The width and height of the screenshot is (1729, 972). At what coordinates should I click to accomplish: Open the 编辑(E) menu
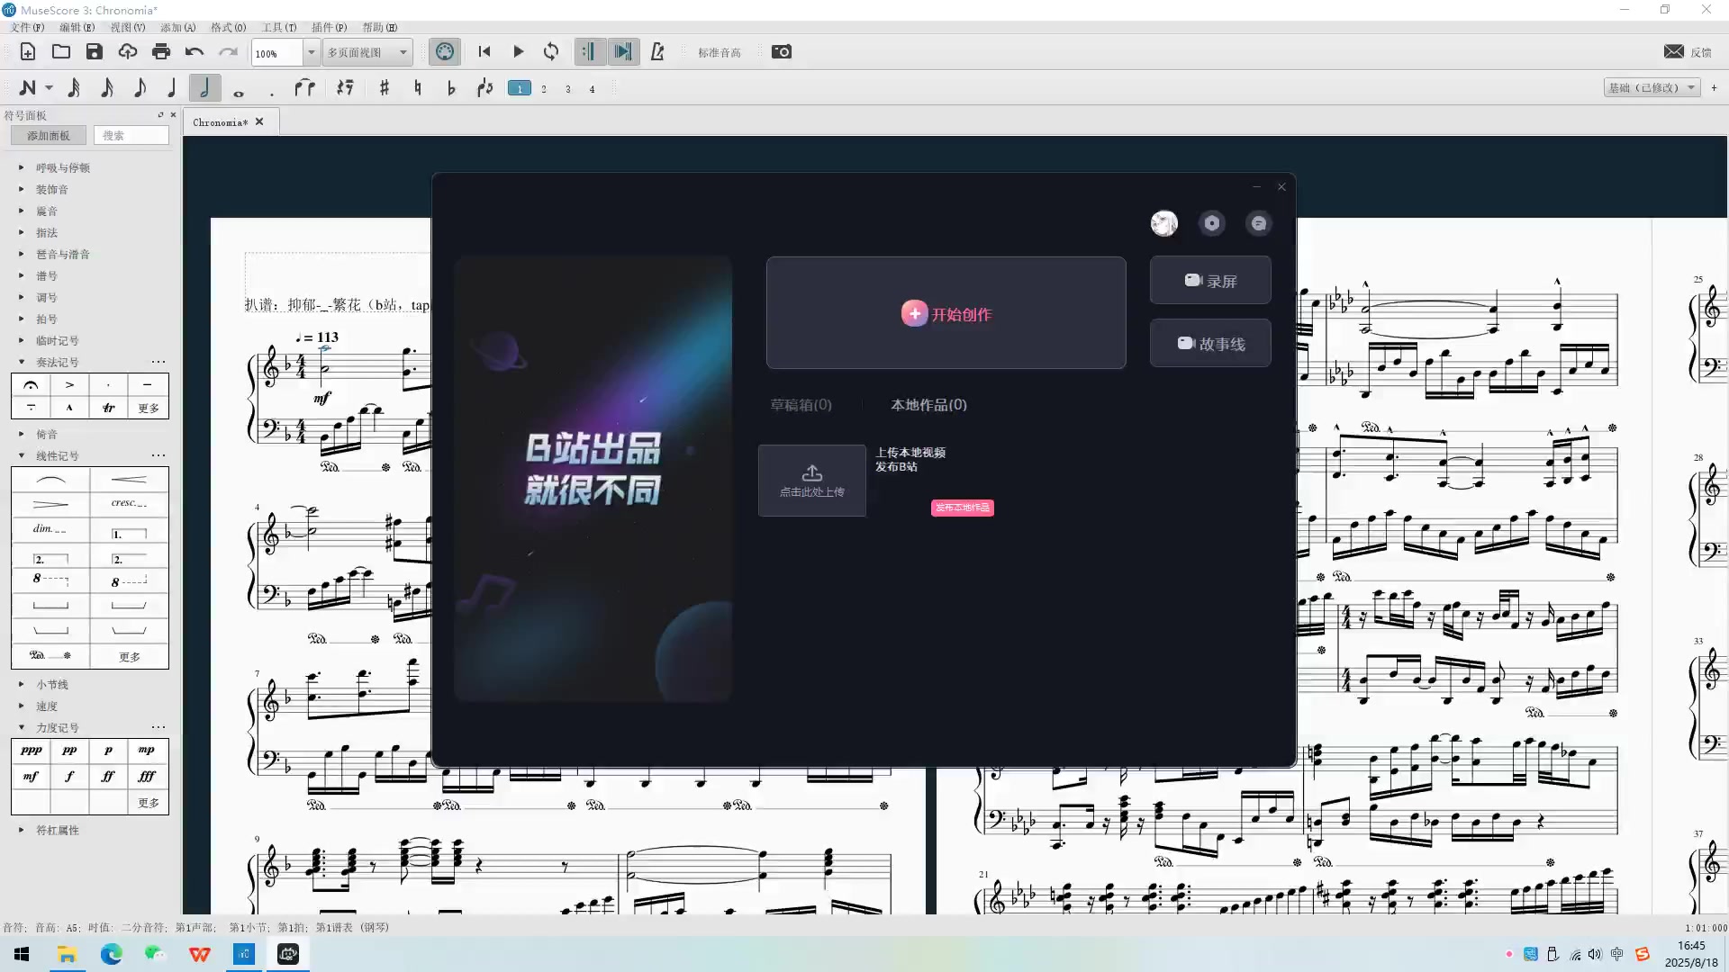[x=77, y=27]
